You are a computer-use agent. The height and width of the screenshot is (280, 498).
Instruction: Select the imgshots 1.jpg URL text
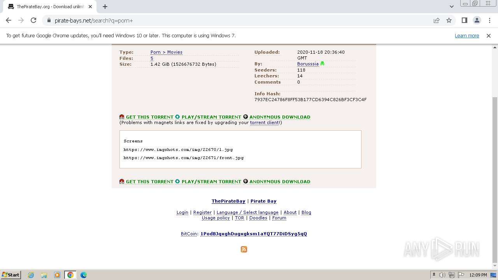[x=178, y=149]
